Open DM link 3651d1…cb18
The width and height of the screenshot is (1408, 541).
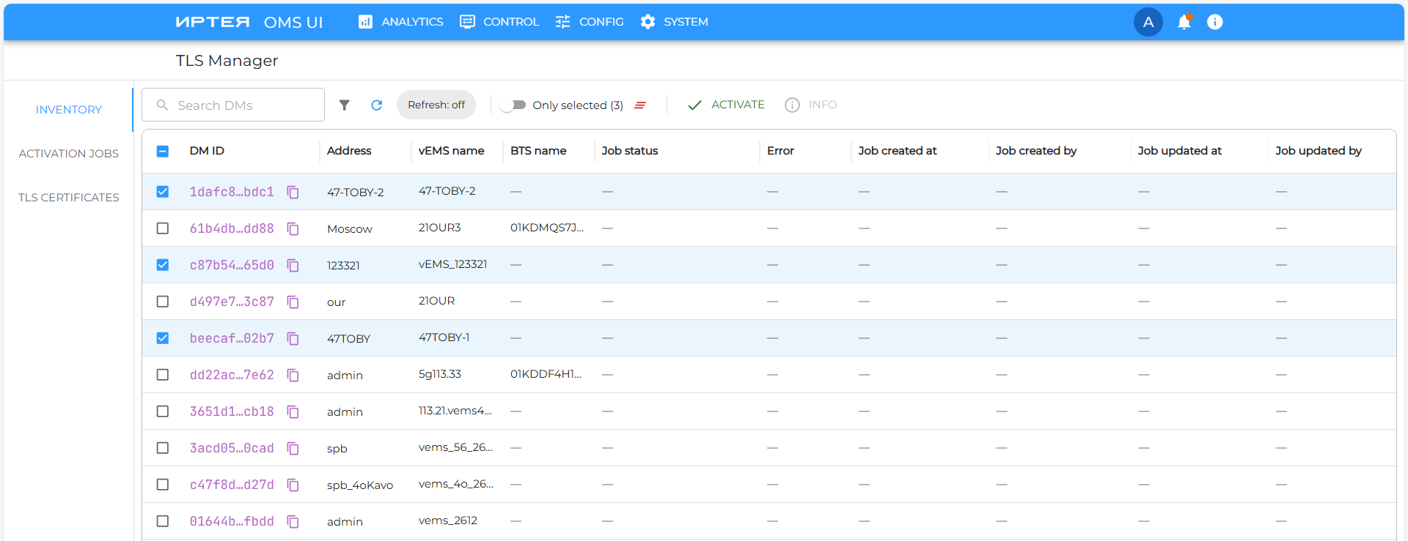point(232,411)
